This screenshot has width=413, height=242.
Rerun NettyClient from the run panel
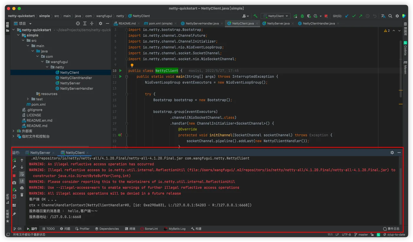click(x=14, y=160)
